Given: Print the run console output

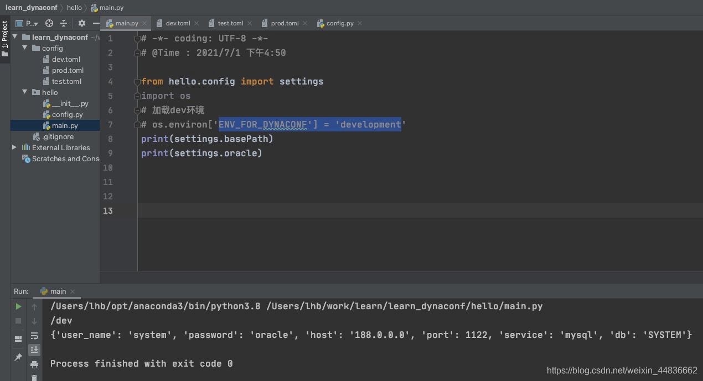Looking at the screenshot, I should pyautogui.click(x=34, y=364).
